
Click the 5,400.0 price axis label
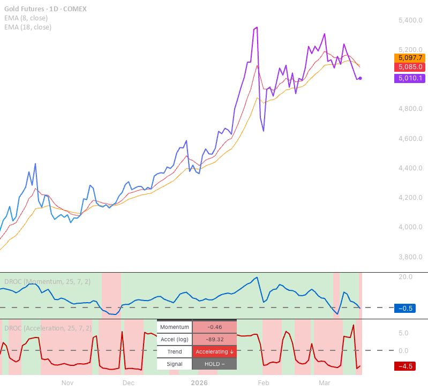click(x=410, y=20)
